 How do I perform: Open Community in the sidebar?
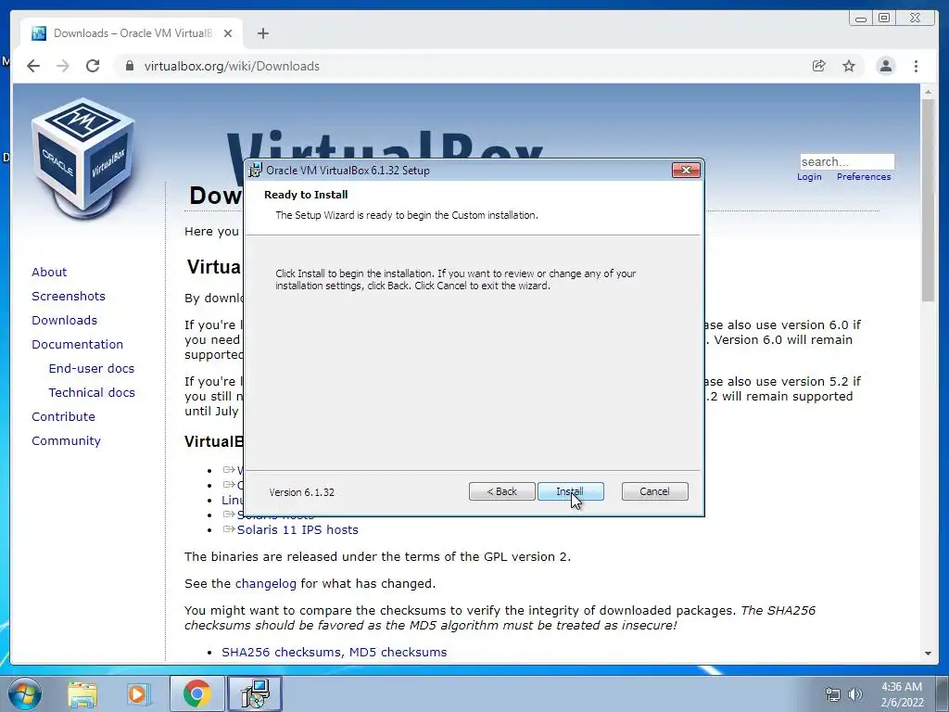(x=66, y=440)
